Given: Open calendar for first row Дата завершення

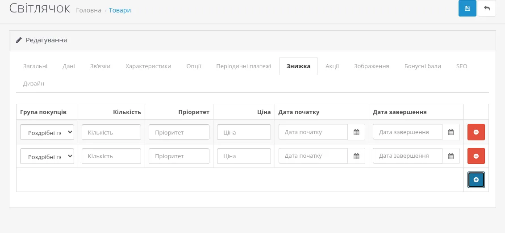Looking at the screenshot, I should (x=451, y=132).
